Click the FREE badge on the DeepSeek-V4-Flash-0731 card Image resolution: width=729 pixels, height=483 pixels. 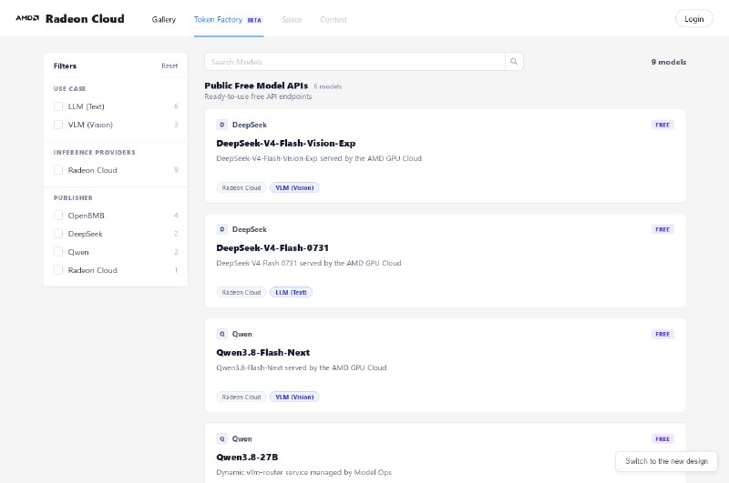[x=662, y=229]
